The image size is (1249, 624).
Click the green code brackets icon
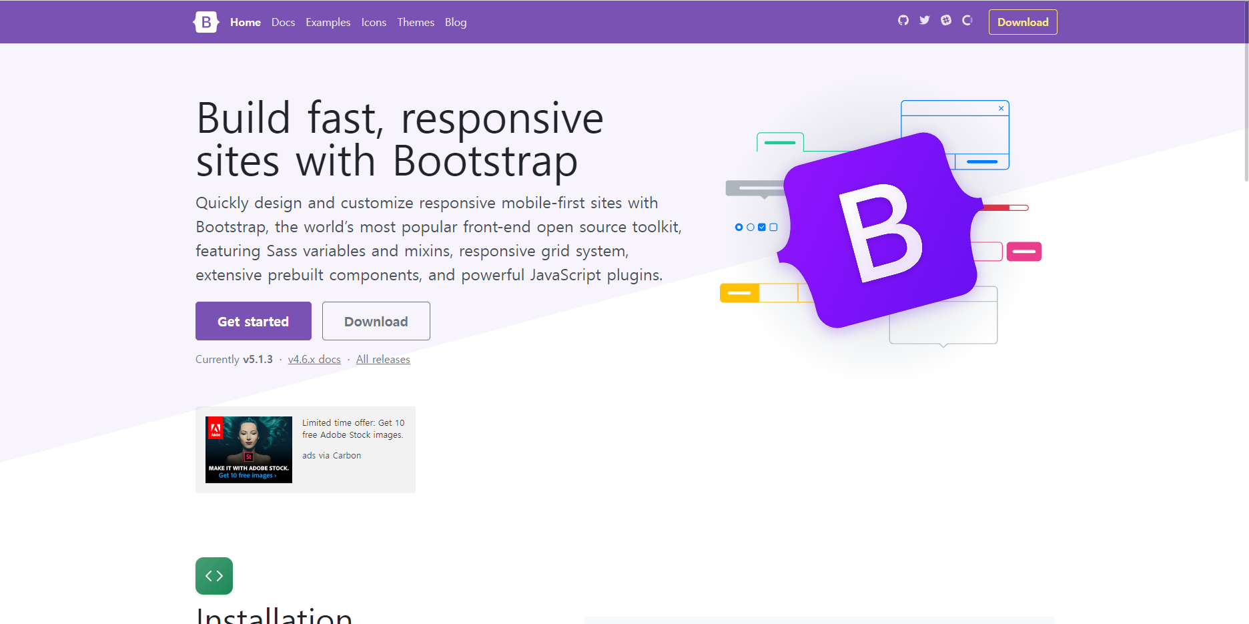(214, 576)
